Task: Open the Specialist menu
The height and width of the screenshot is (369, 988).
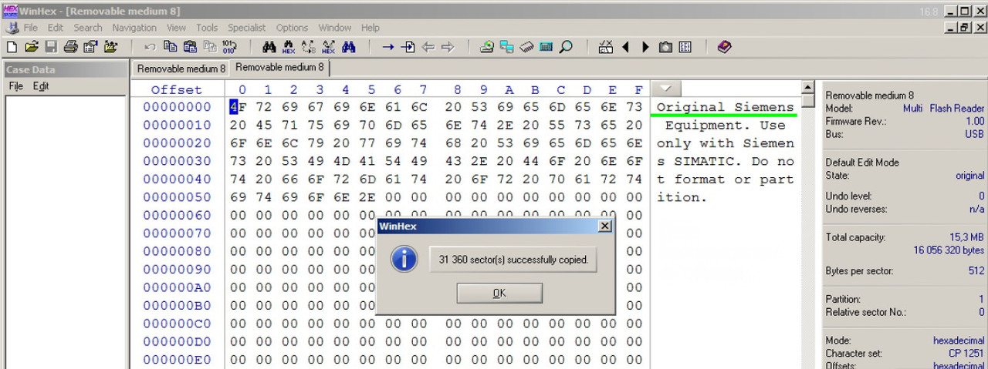Action: pyautogui.click(x=247, y=28)
